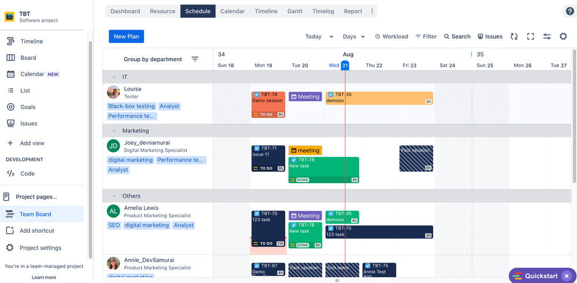Open the Filter option
Image resolution: width=577 pixels, height=283 pixels.
point(426,36)
